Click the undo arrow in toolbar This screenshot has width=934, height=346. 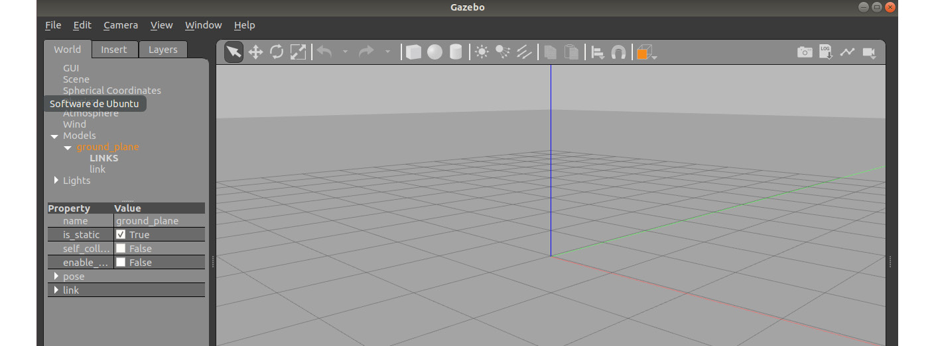(324, 52)
